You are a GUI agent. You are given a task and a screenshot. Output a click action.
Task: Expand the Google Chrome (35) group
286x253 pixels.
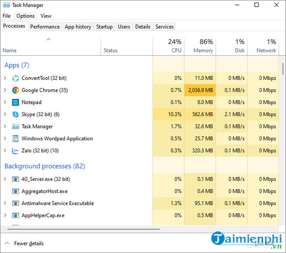[x=5, y=90]
